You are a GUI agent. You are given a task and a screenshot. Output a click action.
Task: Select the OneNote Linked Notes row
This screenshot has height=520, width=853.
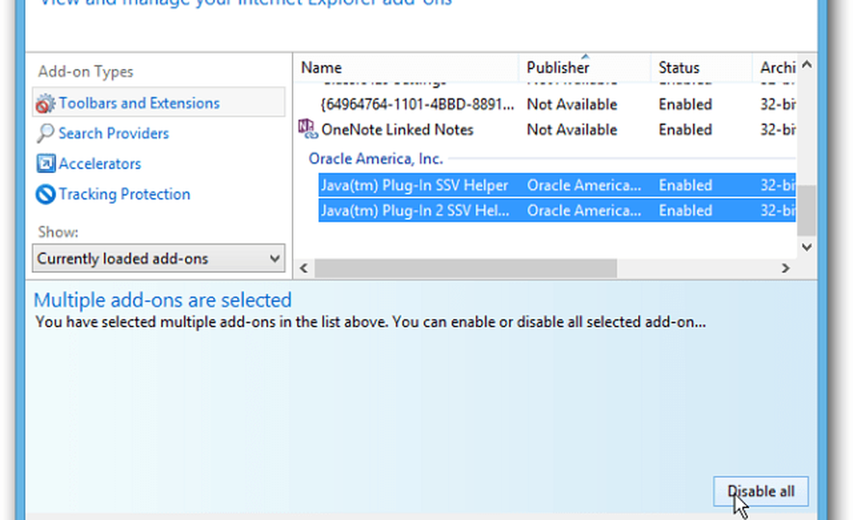pos(547,130)
